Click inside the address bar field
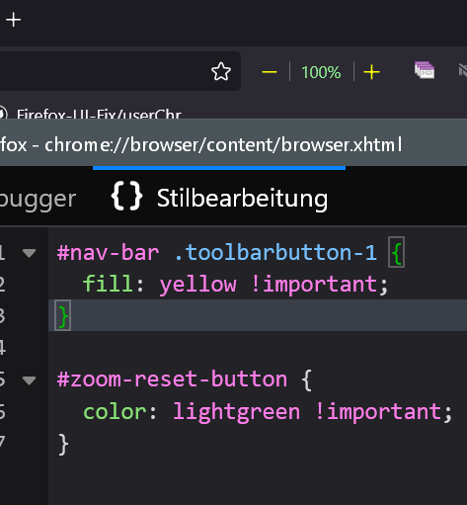Image resolution: width=467 pixels, height=505 pixels. click(x=120, y=71)
